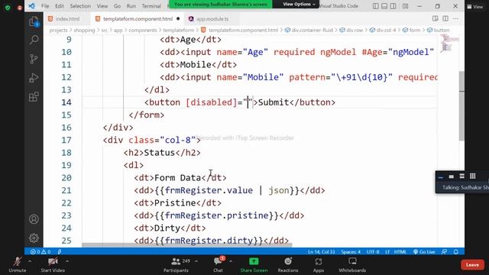This screenshot has height=275, width=489.
Task: Click the split editor right icon
Action: [x=445, y=18]
